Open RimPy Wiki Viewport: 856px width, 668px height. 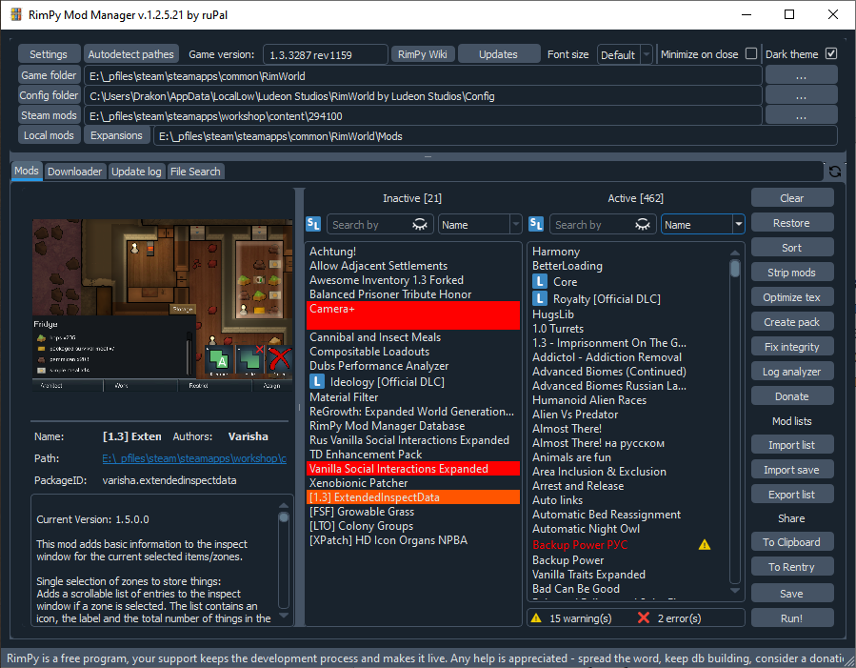tap(423, 54)
